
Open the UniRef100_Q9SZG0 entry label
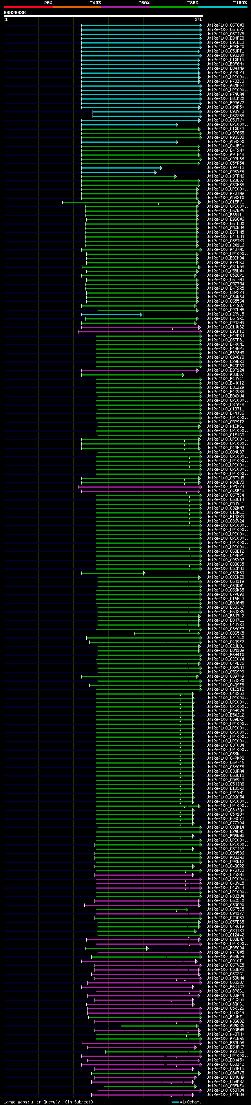225,55
